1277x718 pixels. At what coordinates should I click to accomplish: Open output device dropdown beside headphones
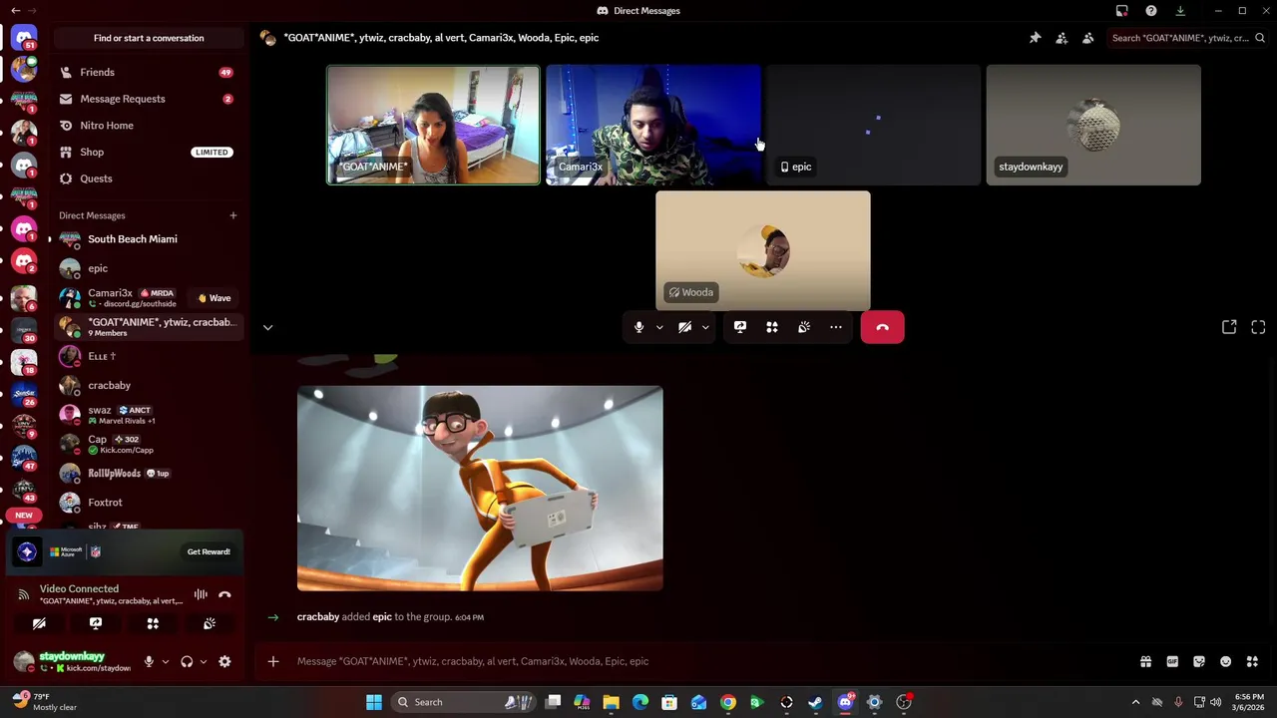[203, 661]
